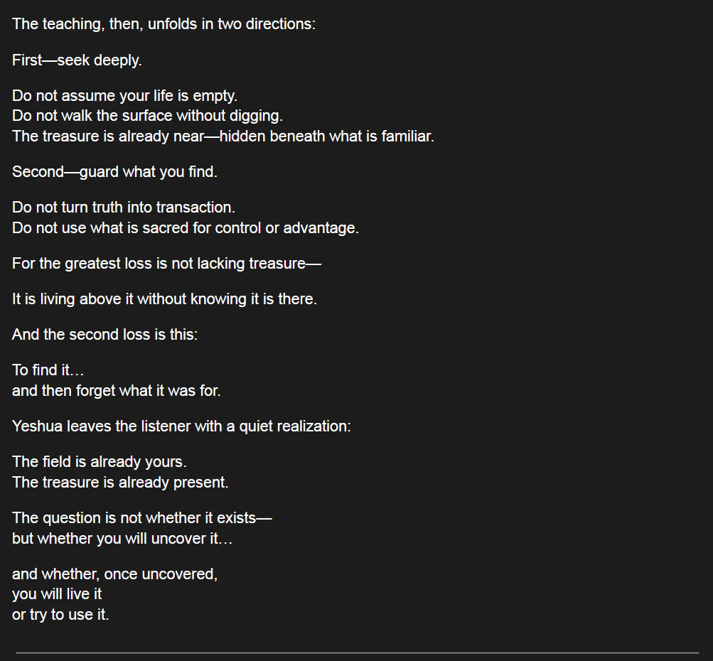713x661 pixels.
Task: Click the text 'To find it…'
Action: pyautogui.click(x=48, y=370)
